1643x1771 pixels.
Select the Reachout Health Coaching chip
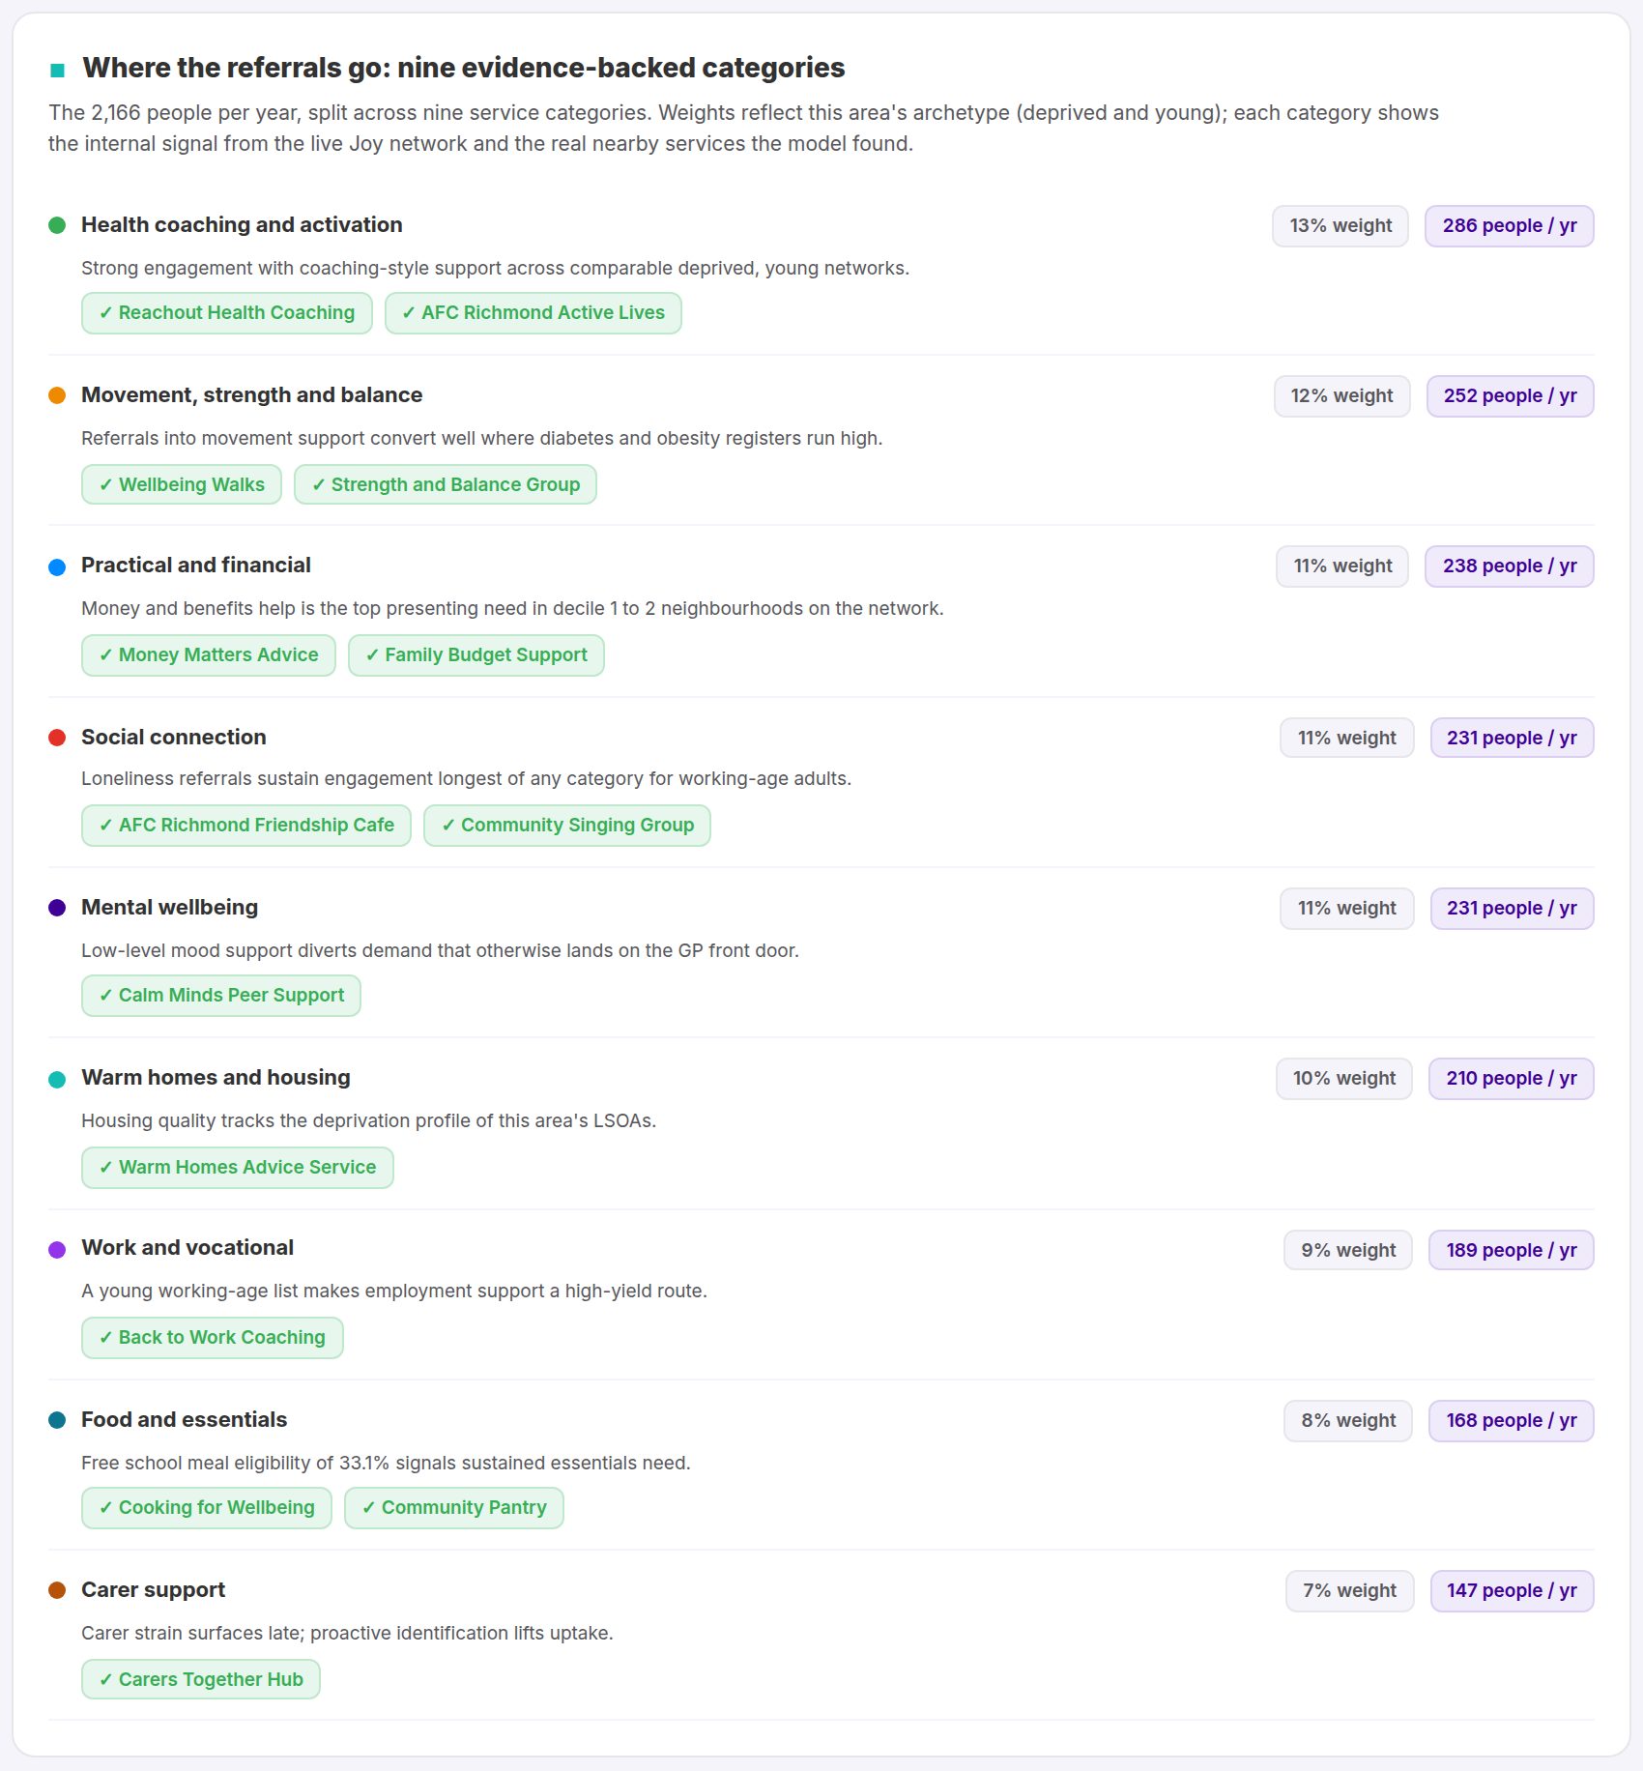(x=227, y=313)
